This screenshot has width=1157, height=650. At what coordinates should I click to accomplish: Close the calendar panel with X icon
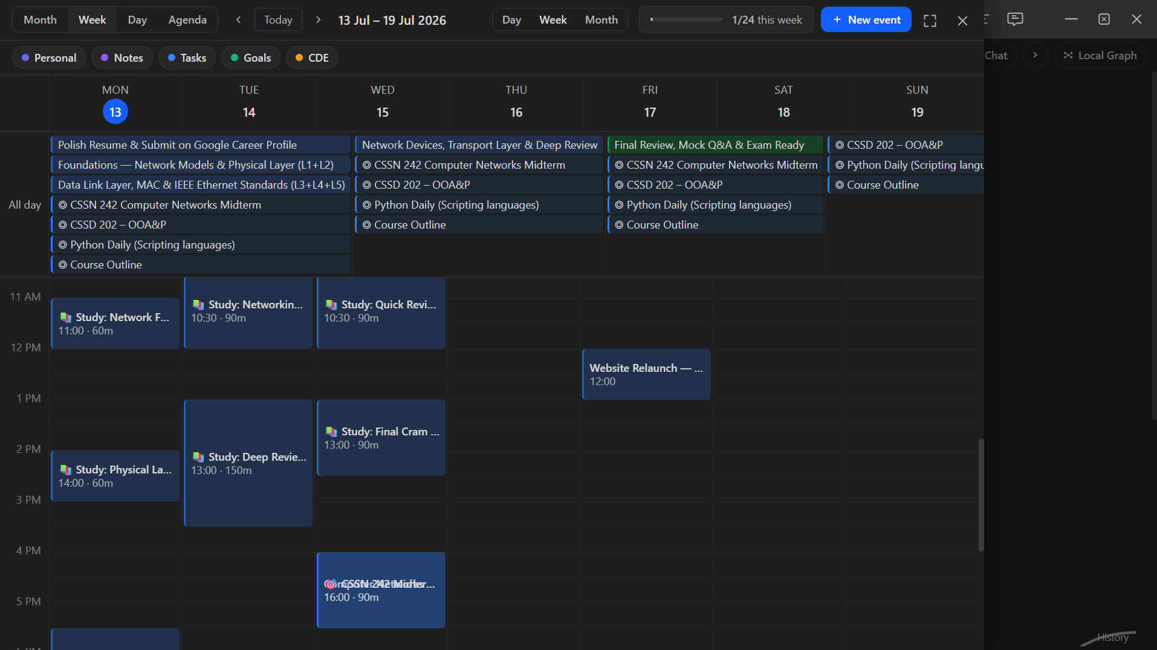pyautogui.click(x=962, y=21)
